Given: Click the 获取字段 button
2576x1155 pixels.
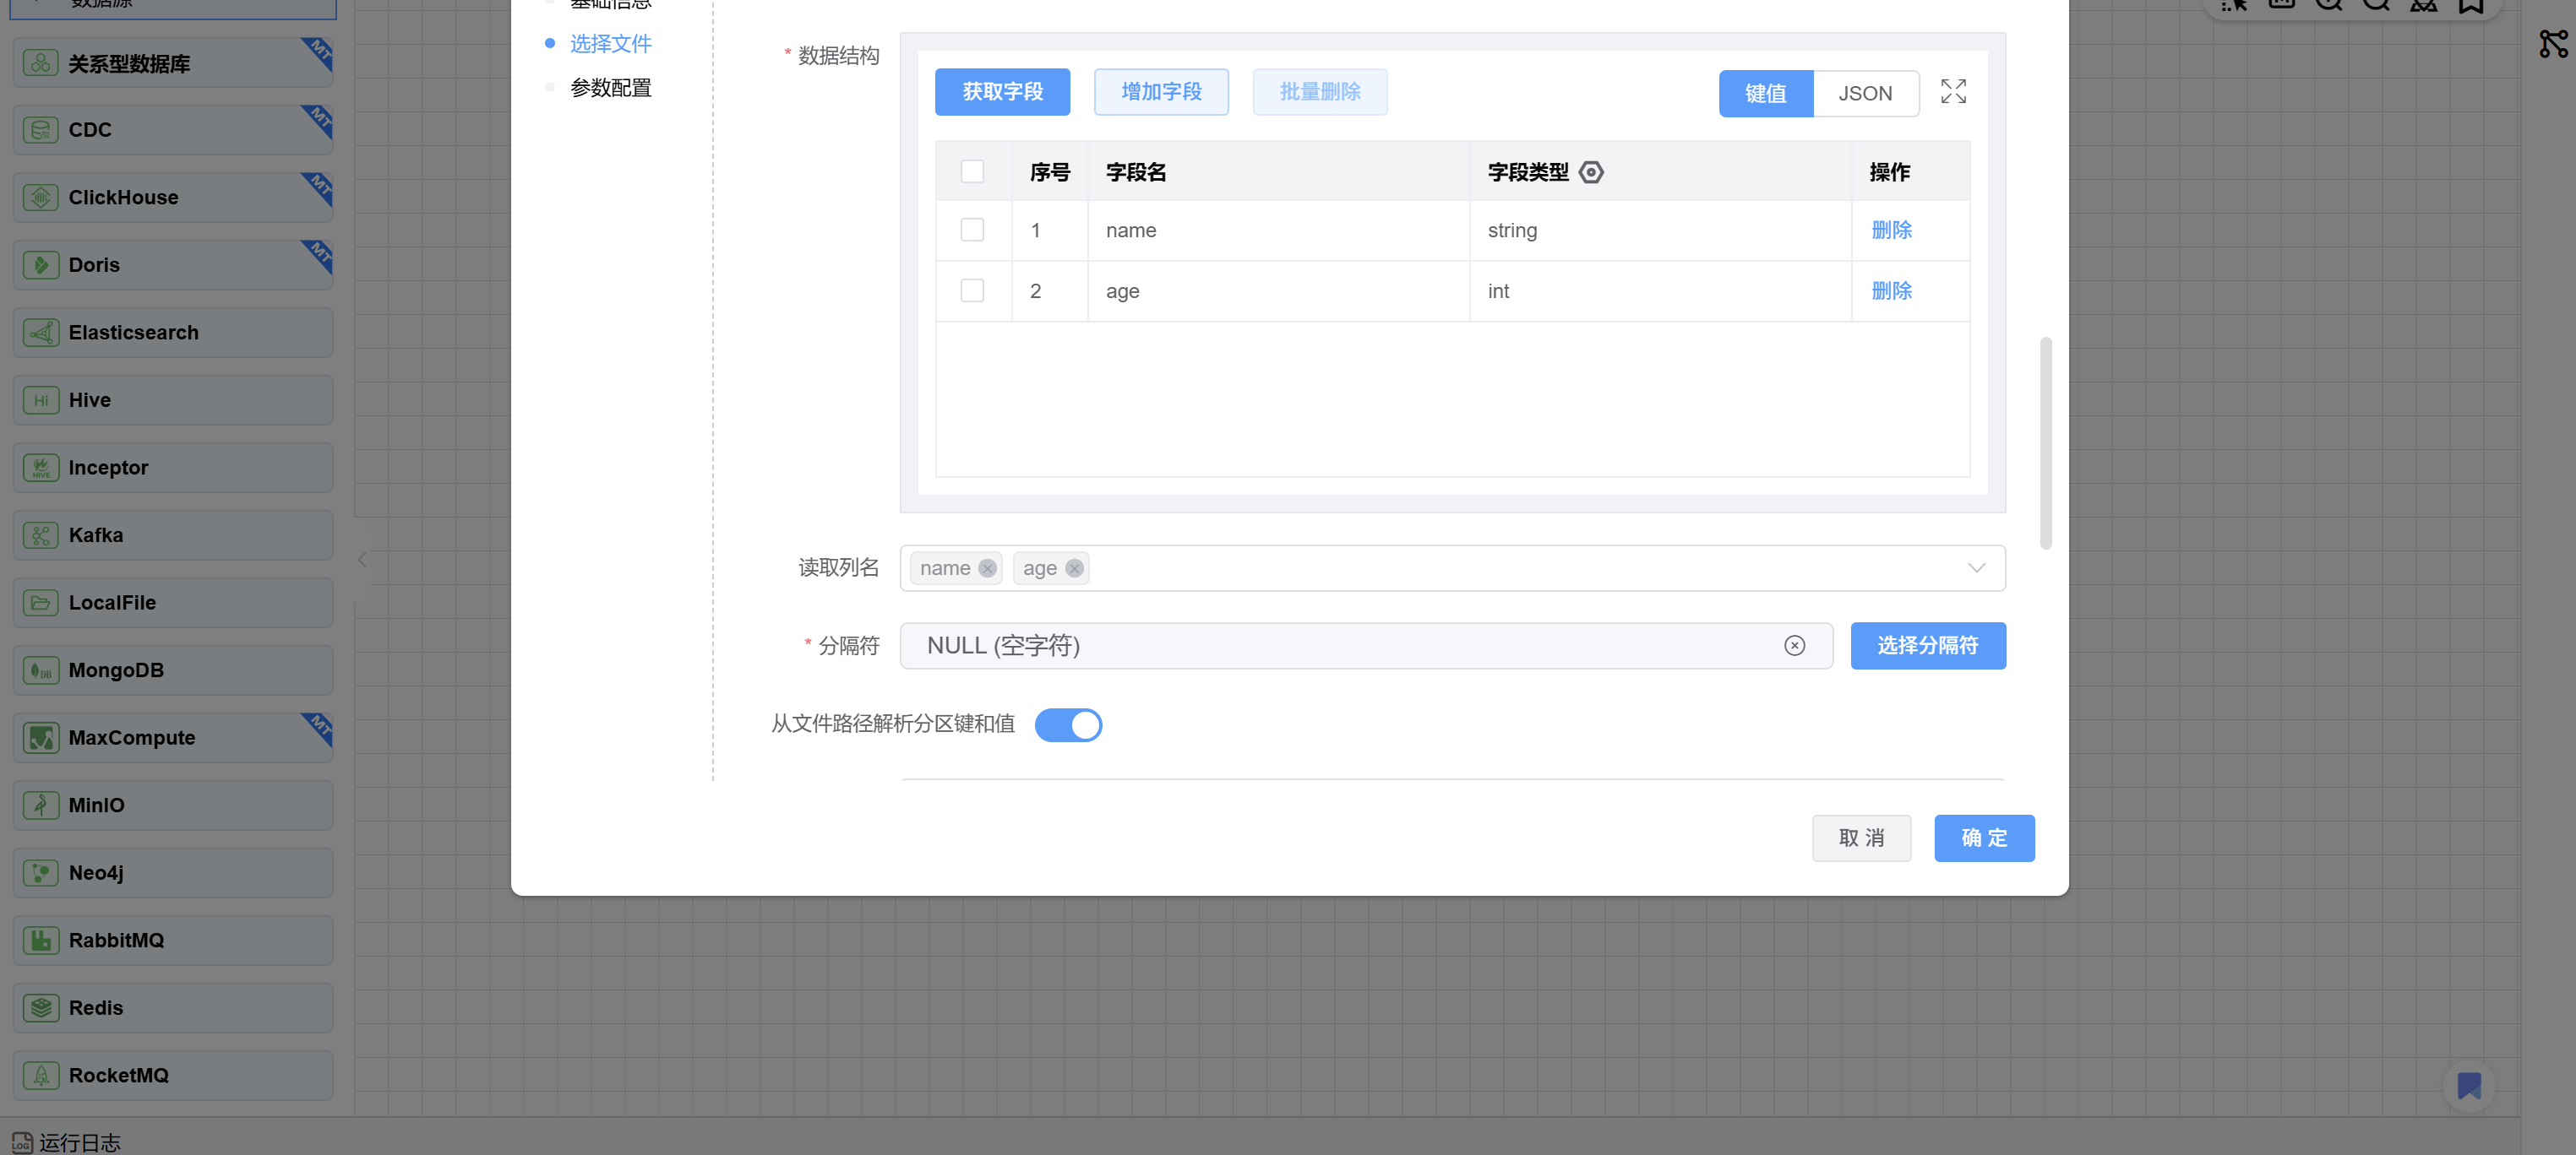Looking at the screenshot, I should coord(1002,92).
